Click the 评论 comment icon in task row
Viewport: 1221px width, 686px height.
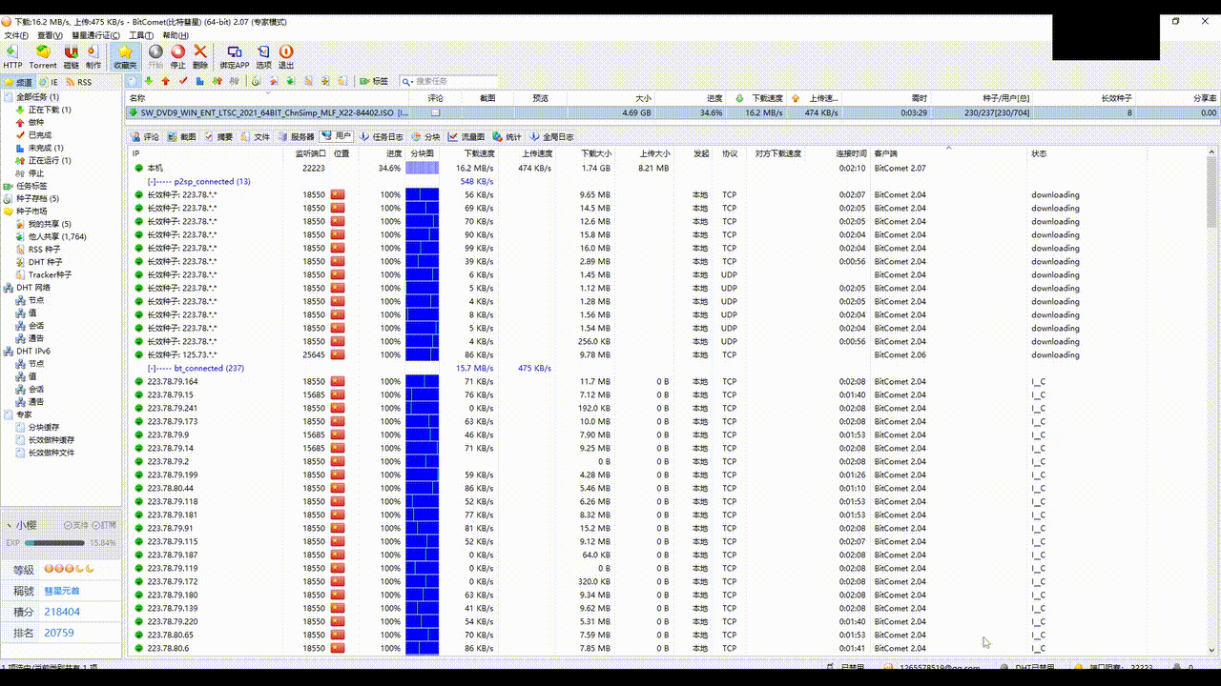[x=435, y=112]
